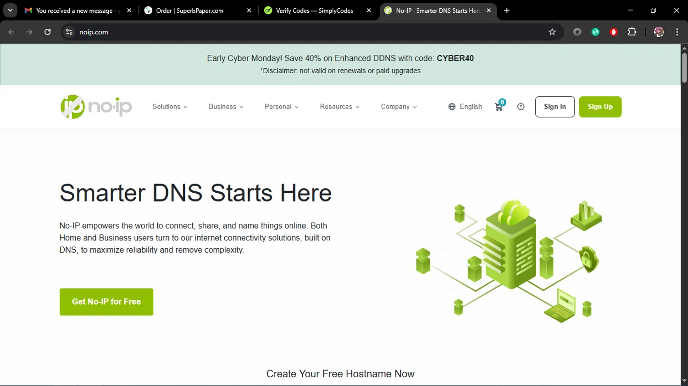Close the No-IP tab
688x386 pixels.
point(489,10)
